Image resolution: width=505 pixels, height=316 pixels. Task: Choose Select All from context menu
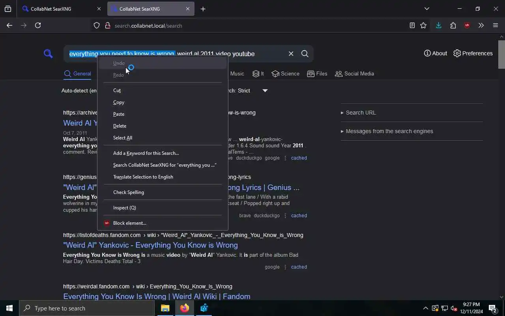[x=163, y=138]
